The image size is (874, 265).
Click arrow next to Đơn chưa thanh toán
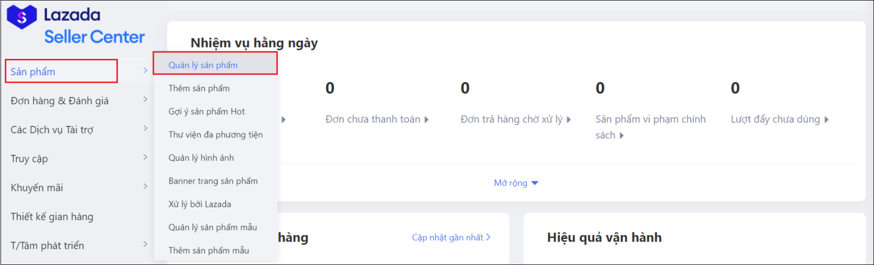coord(427,119)
